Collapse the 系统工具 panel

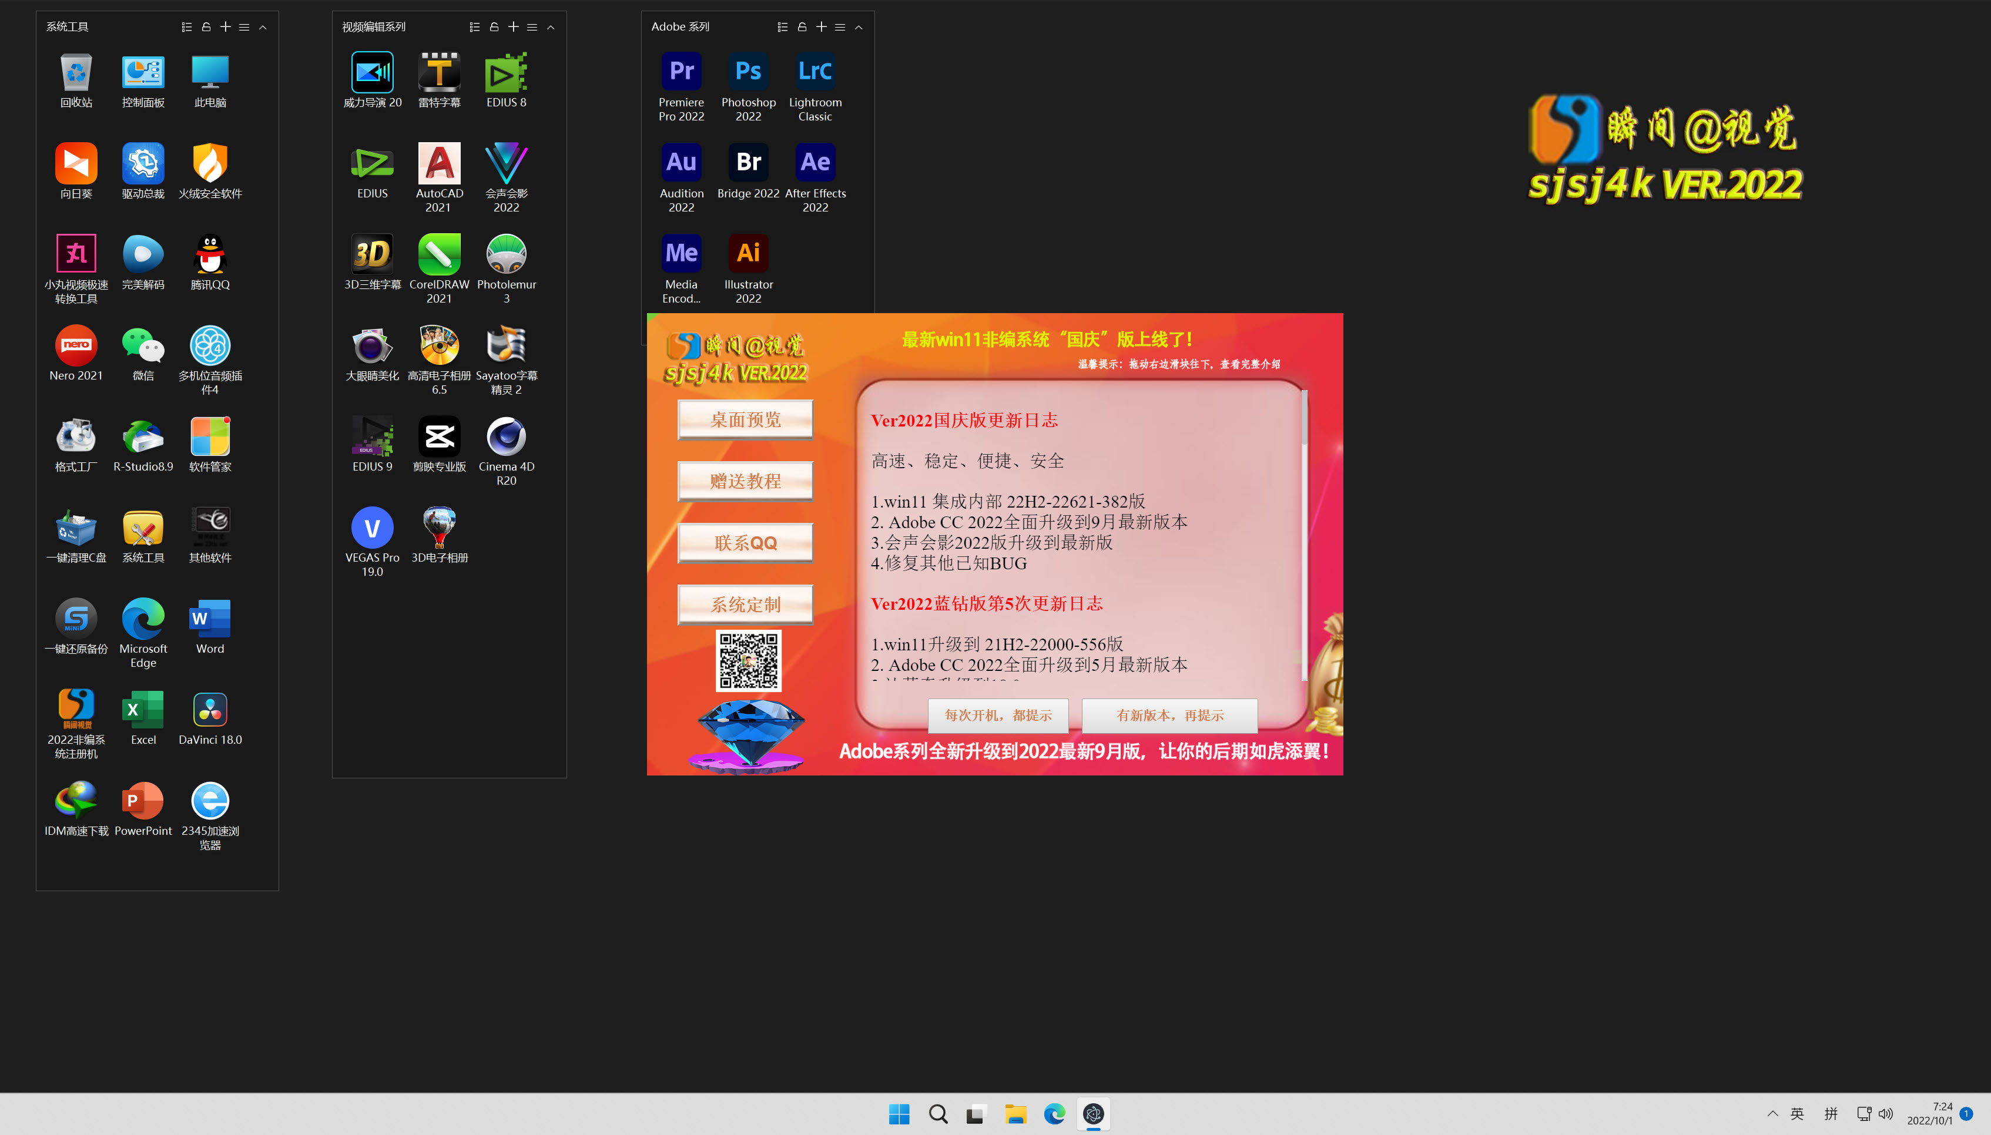[263, 26]
